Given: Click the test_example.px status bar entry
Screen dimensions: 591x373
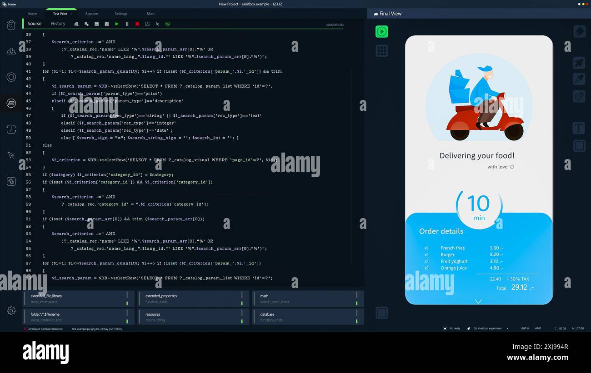Looking at the screenshot, I should click(97, 329).
